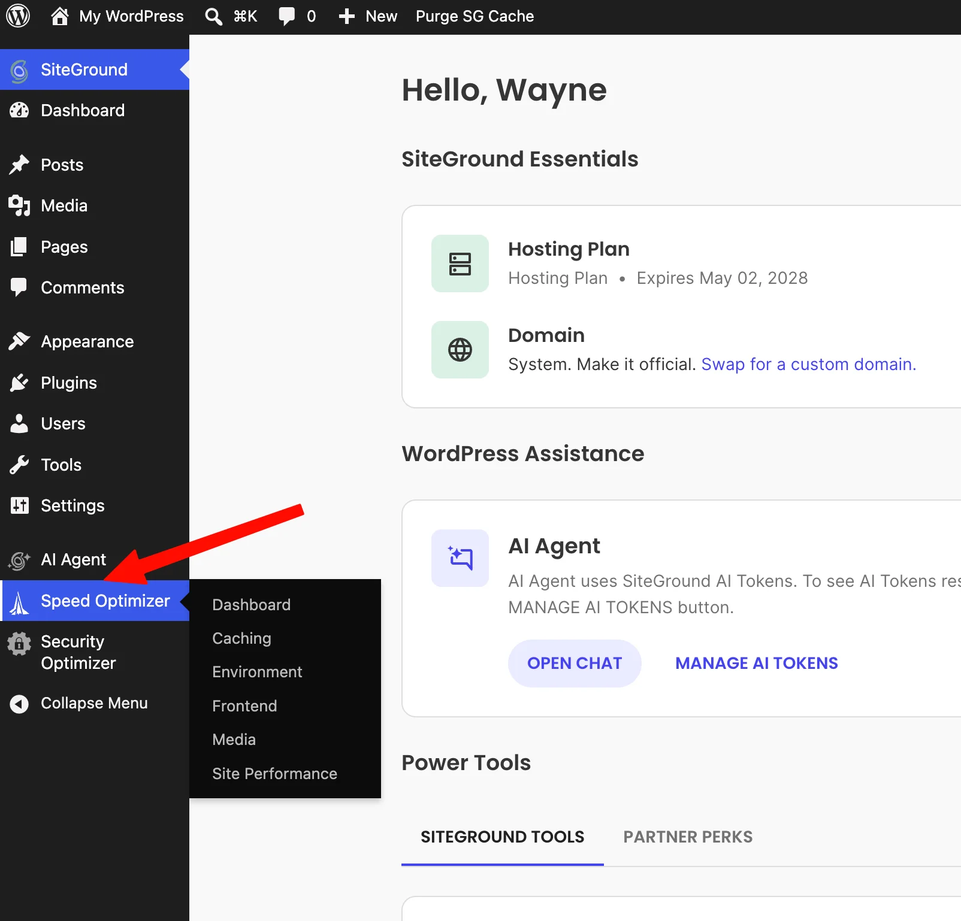The height and width of the screenshot is (921, 961).
Task: Click the Hosting Plan heading text
Action: [569, 249]
